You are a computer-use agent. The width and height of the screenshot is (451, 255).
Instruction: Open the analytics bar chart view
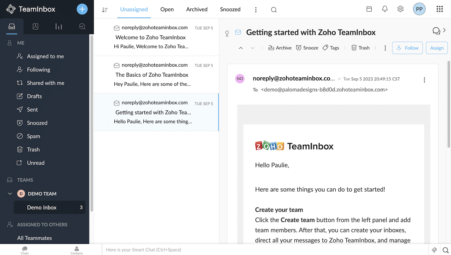click(x=58, y=26)
